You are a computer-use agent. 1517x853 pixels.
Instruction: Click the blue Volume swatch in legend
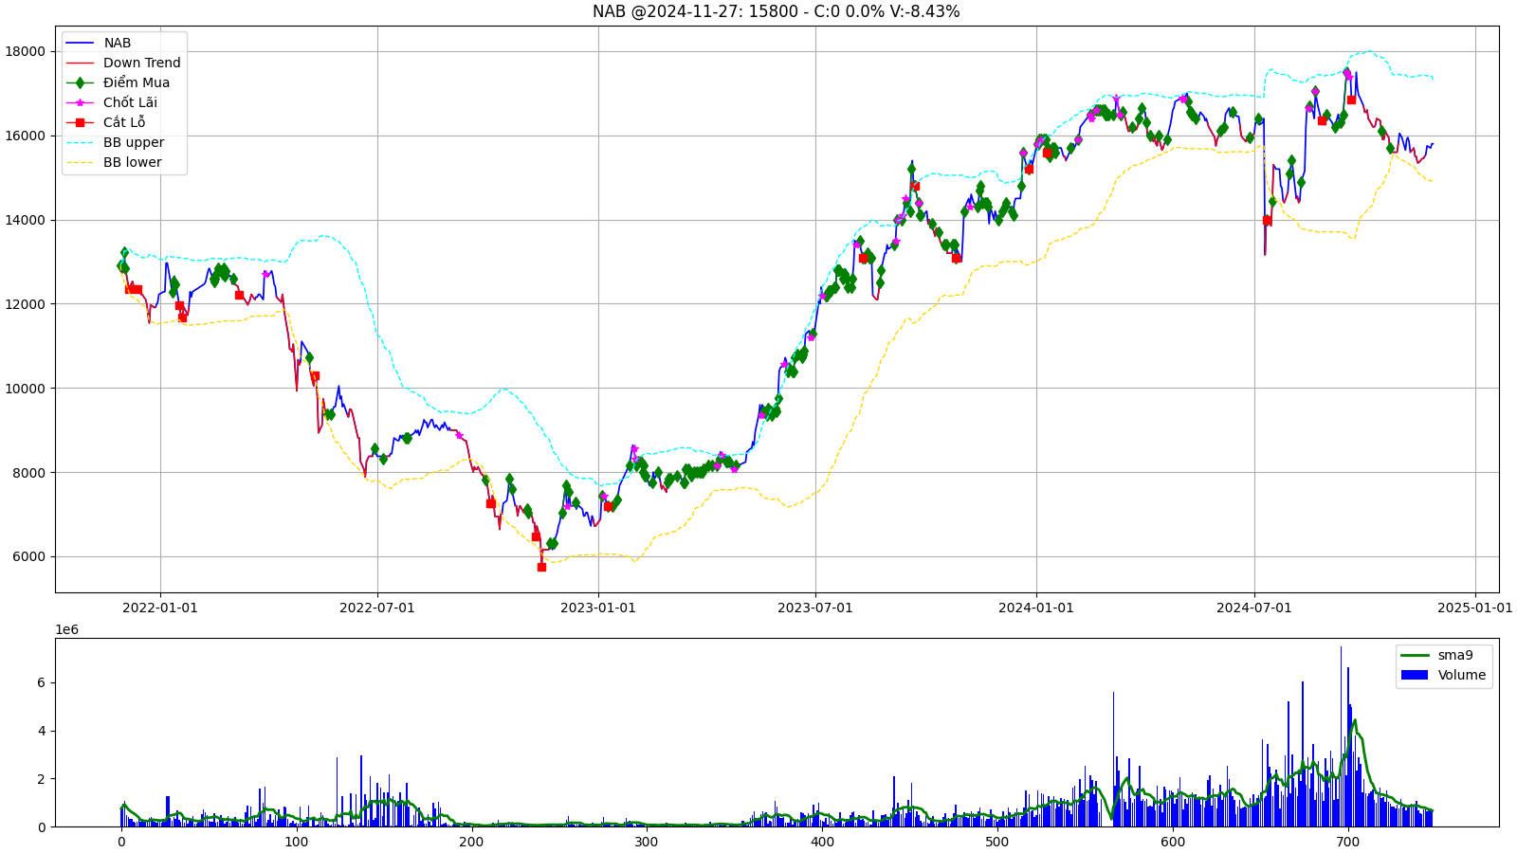coord(1414,675)
